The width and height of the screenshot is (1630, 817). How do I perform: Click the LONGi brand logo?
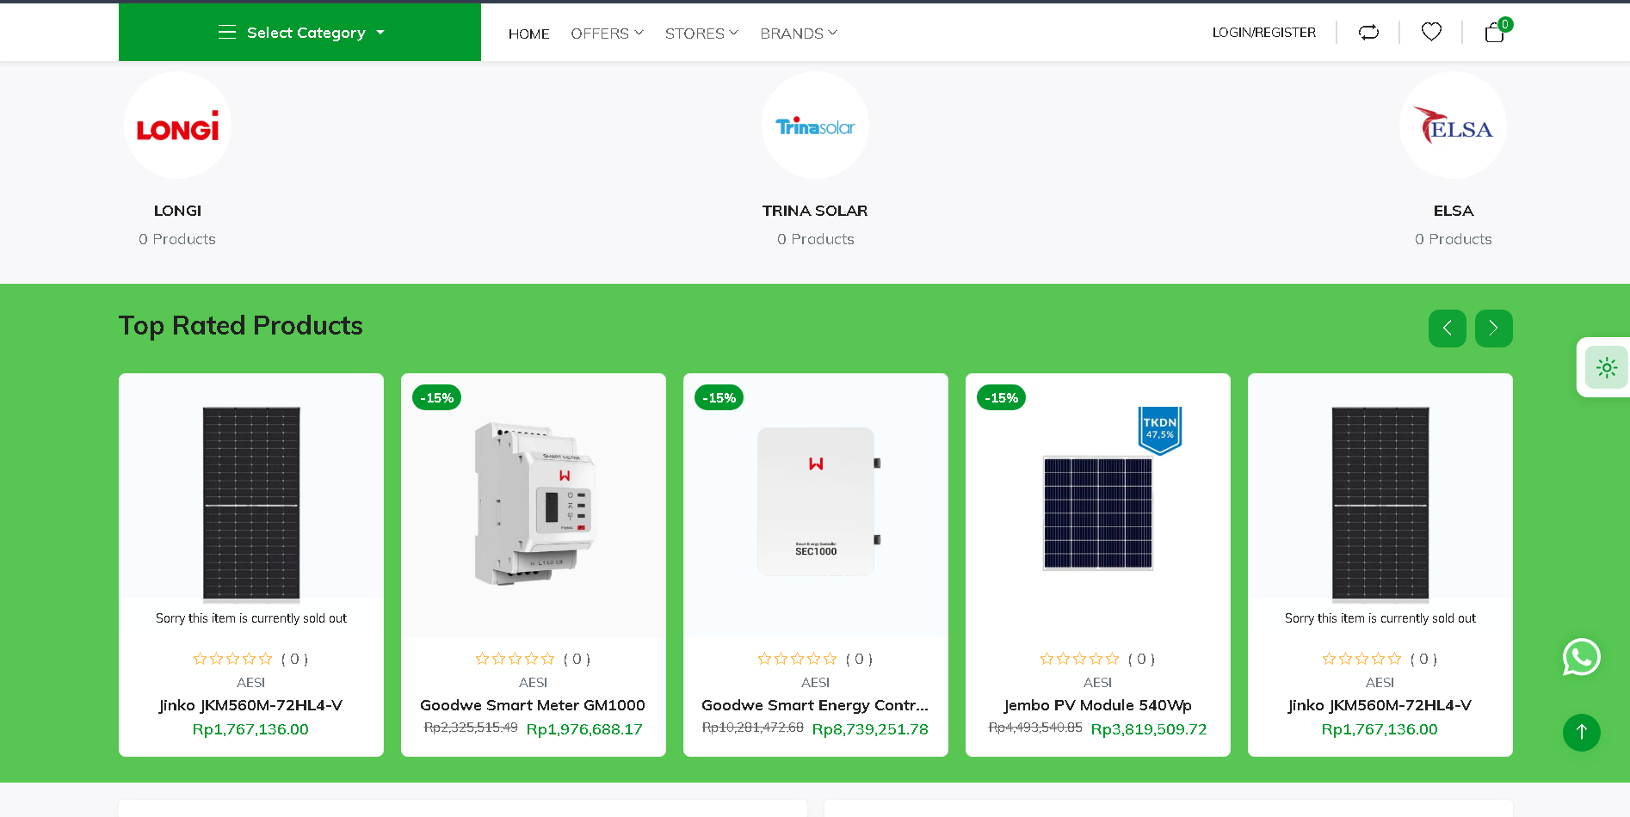pyautogui.click(x=177, y=126)
